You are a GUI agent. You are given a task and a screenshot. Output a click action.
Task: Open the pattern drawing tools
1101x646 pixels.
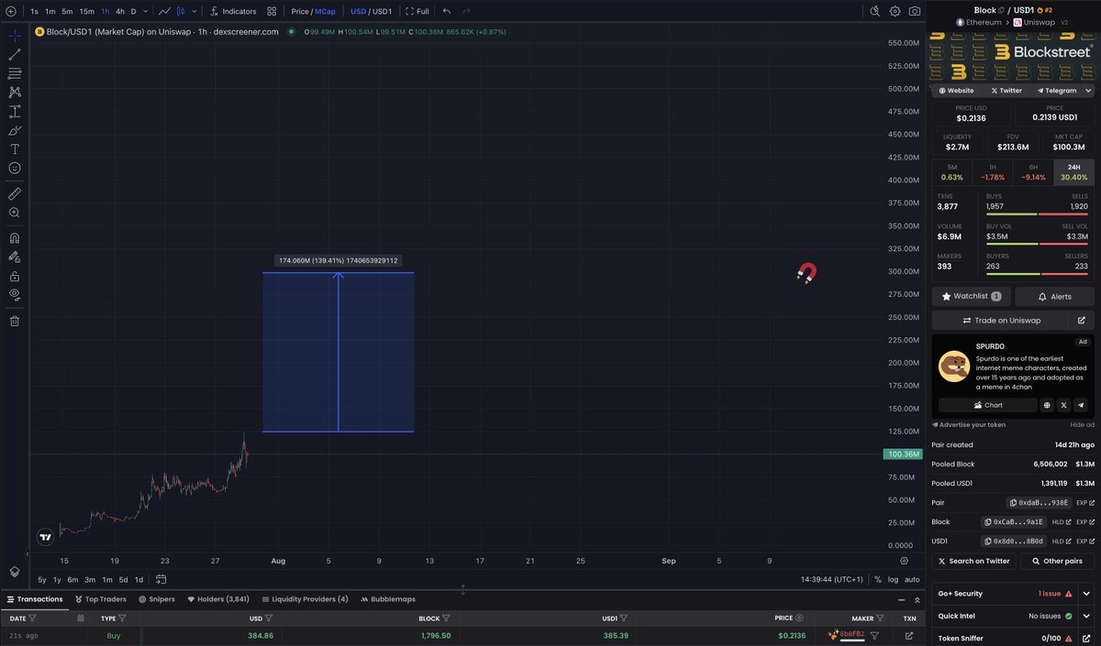tap(15, 93)
